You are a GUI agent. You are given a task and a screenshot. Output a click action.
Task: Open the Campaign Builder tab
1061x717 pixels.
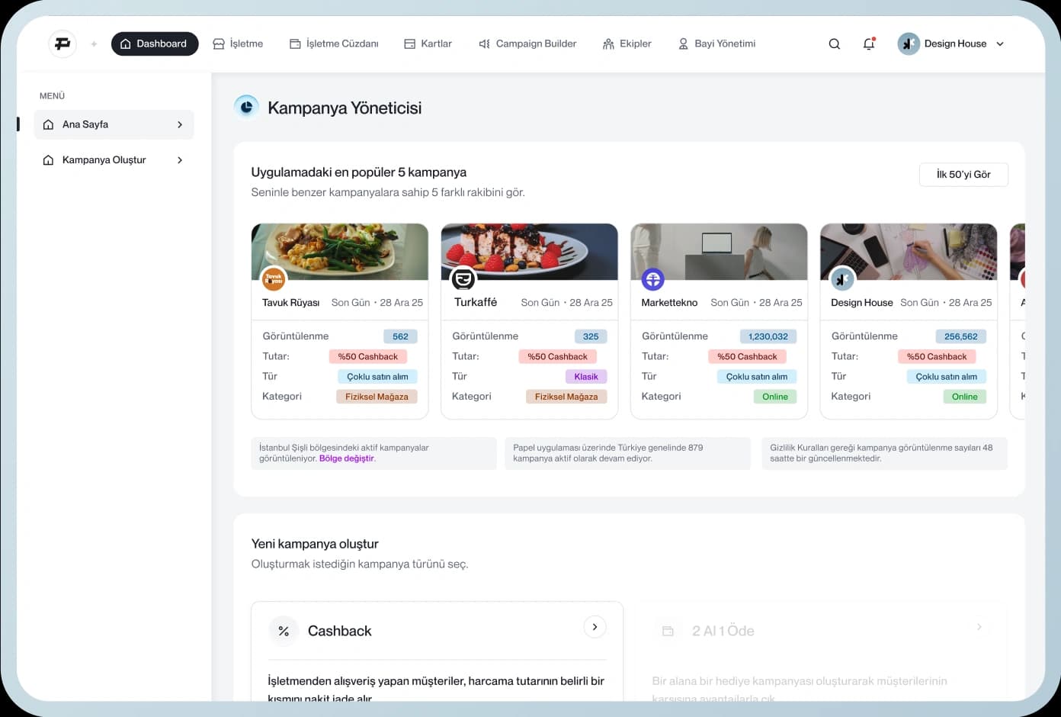tap(527, 44)
